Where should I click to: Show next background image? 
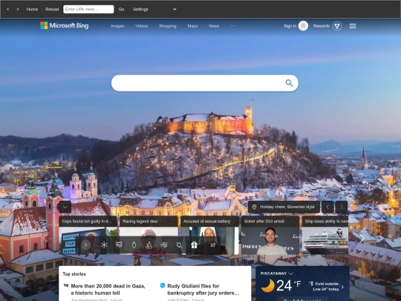[342, 207]
